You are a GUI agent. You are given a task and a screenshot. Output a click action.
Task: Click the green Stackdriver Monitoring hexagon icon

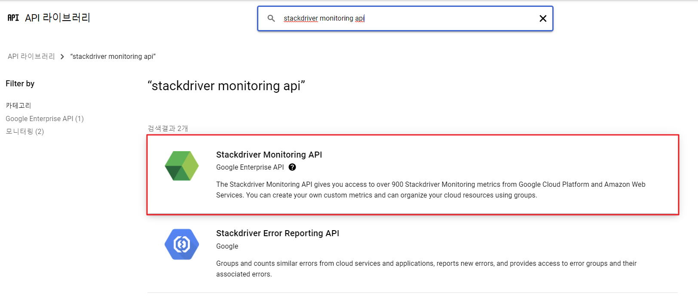click(x=182, y=166)
